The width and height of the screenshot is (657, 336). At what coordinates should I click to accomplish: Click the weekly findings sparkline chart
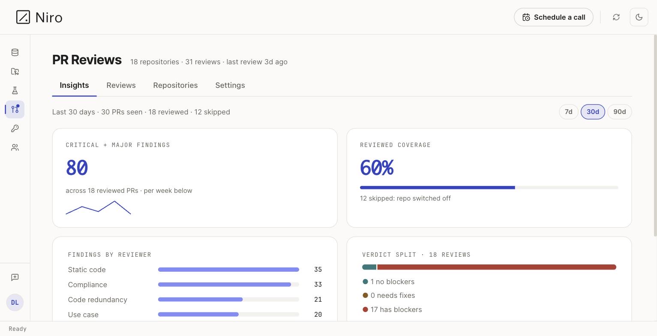98,207
